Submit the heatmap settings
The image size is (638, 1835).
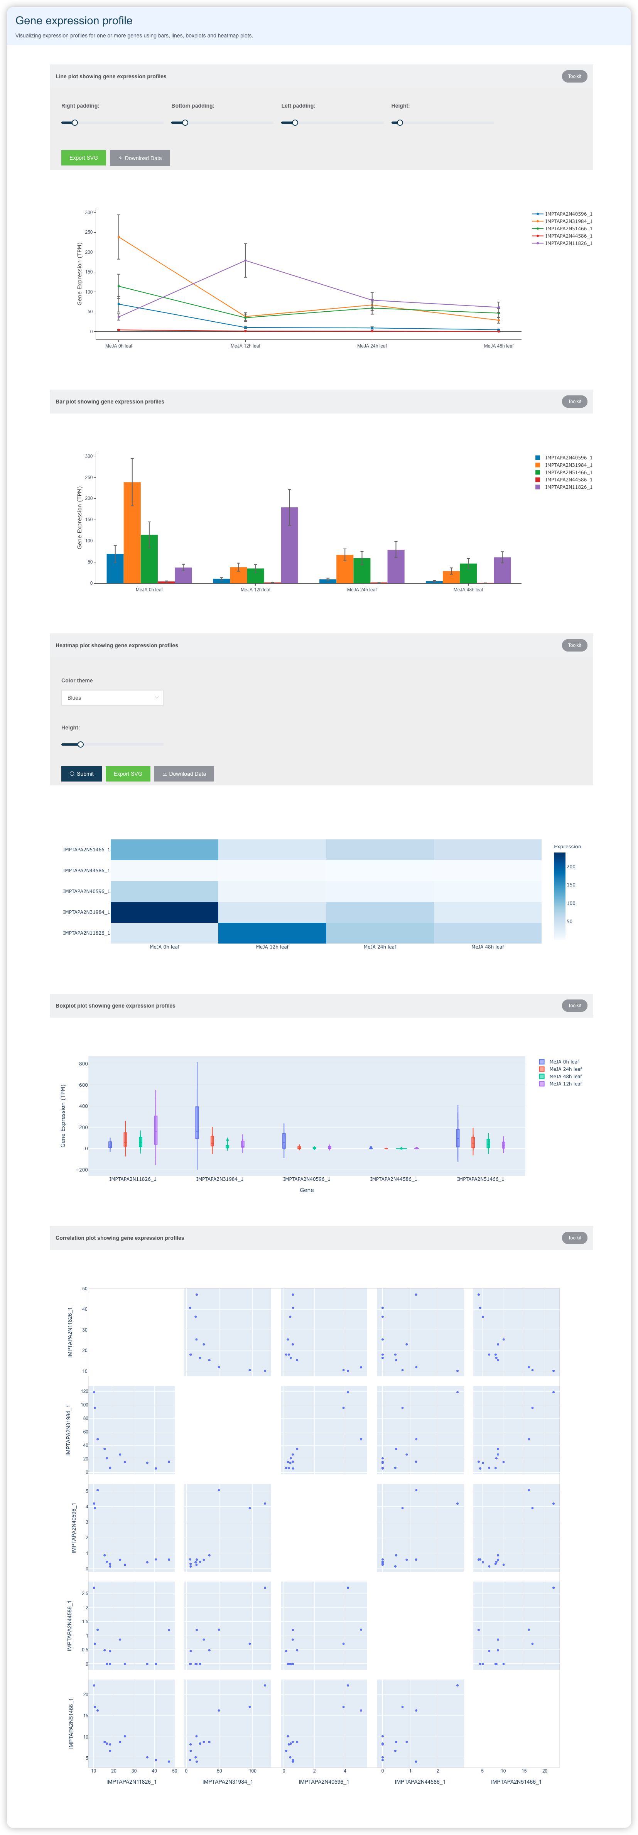pyautogui.click(x=81, y=773)
